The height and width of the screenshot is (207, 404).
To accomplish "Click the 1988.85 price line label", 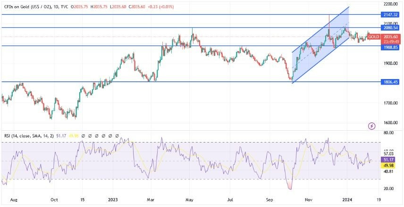I will tap(390, 48).
